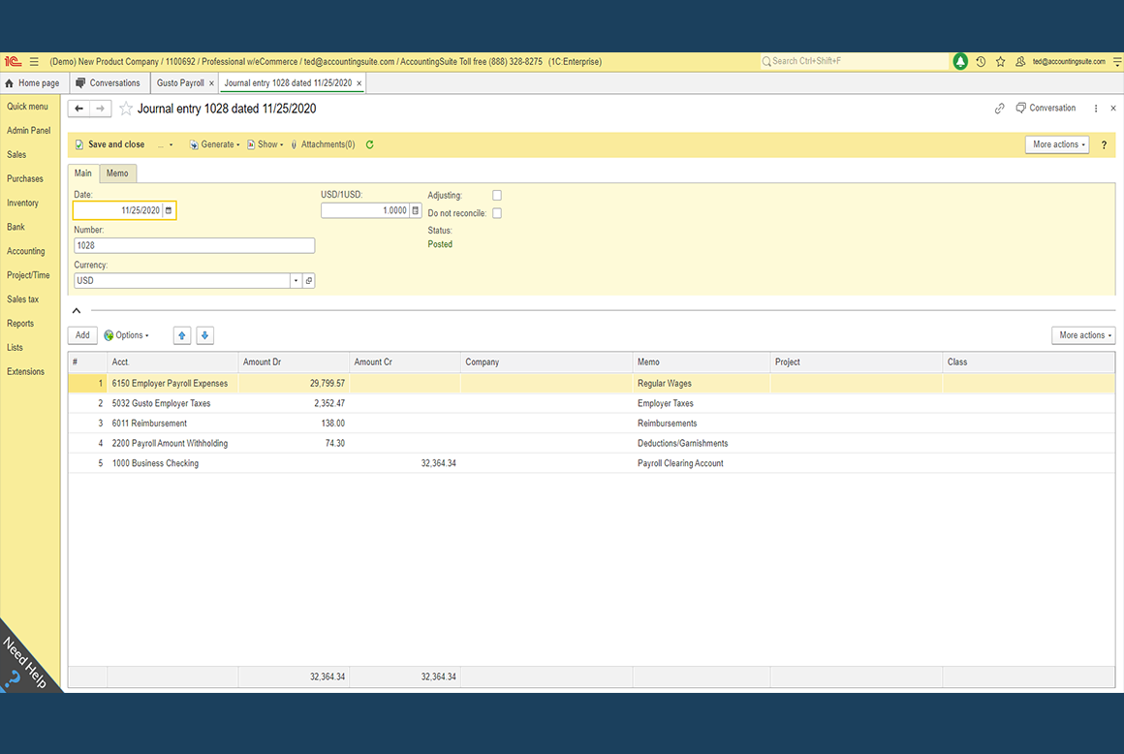1124x754 pixels.
Task: Go forward with the right arrow
Action: (x=101, y=109)
